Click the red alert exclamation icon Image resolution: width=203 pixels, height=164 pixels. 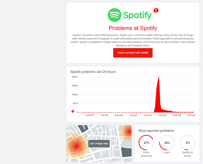pos(156,10)
